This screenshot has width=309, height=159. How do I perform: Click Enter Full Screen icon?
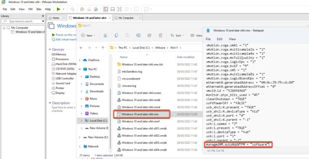(119, 9)
